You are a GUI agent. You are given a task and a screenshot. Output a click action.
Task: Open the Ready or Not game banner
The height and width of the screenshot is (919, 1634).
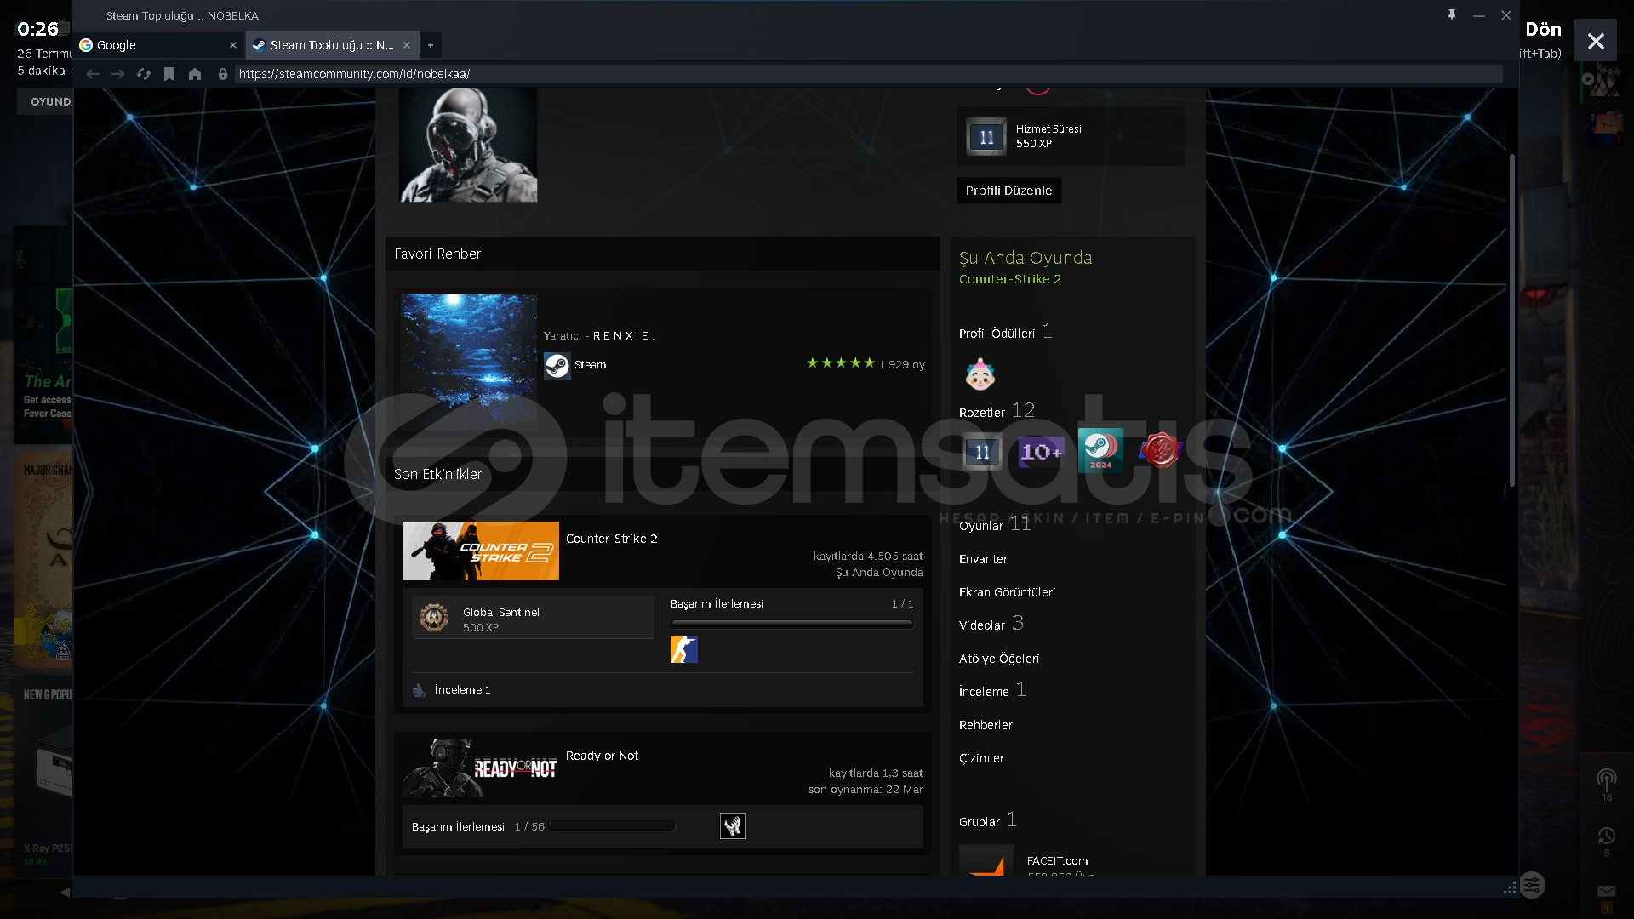481,768
